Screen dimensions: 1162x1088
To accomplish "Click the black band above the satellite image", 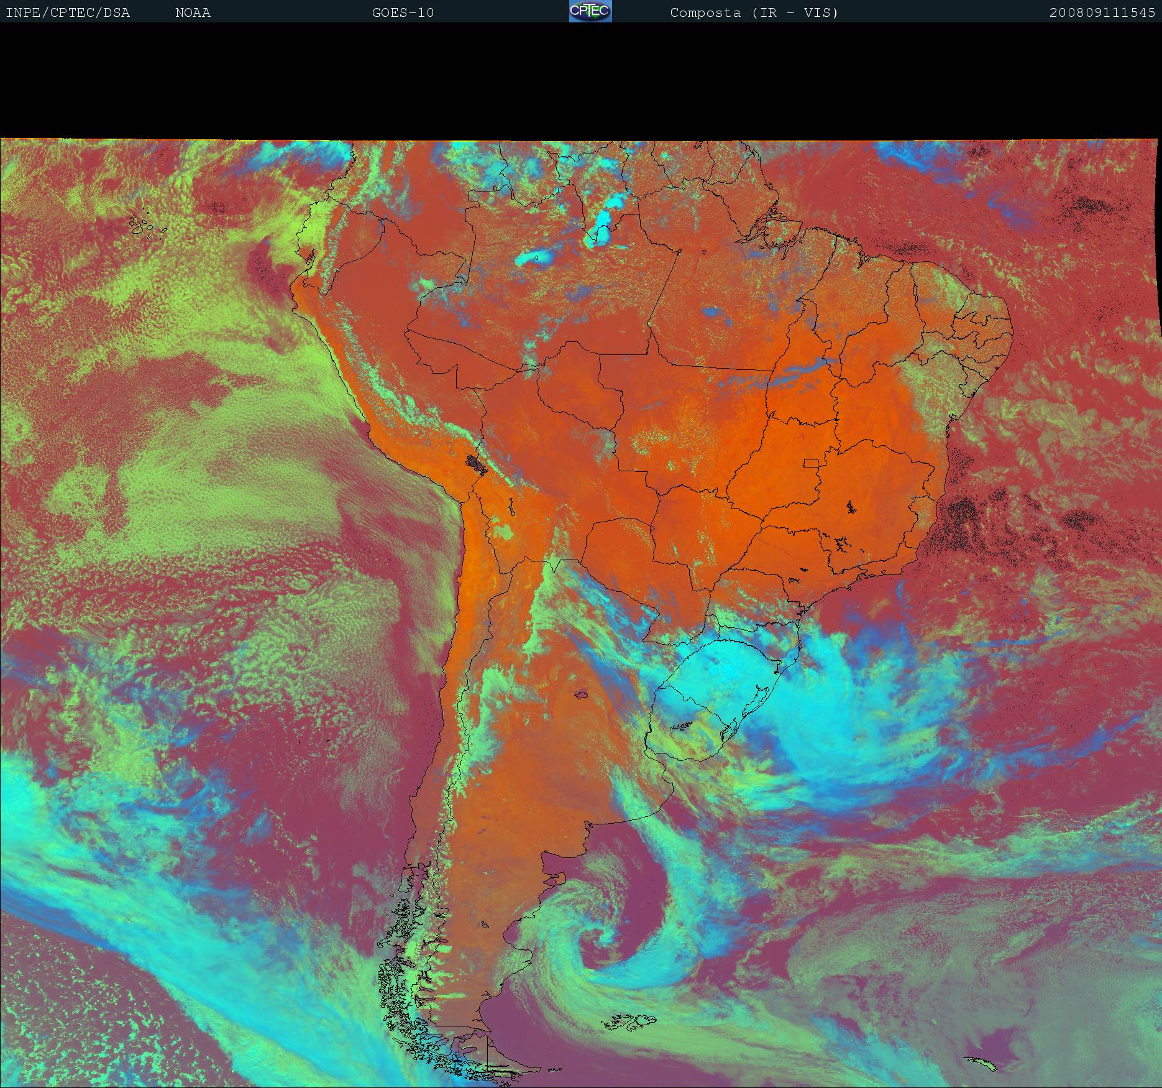I will click(x=581, y=81).
